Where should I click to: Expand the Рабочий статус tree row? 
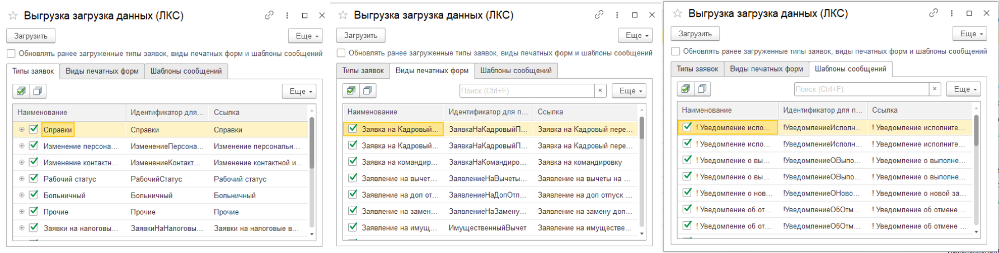[22, 179]
